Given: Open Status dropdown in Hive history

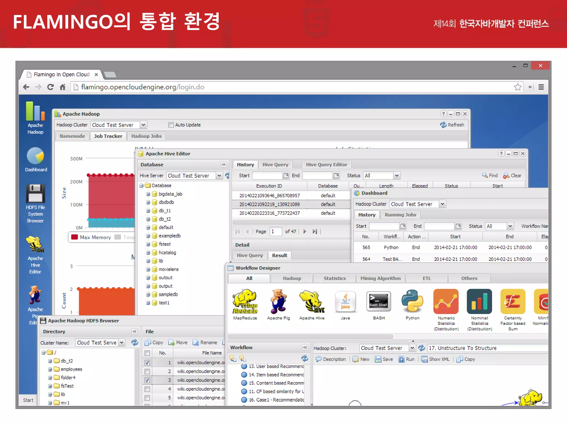Looking at the screenshot, I should pyautogui.click(x=396, y=175).
